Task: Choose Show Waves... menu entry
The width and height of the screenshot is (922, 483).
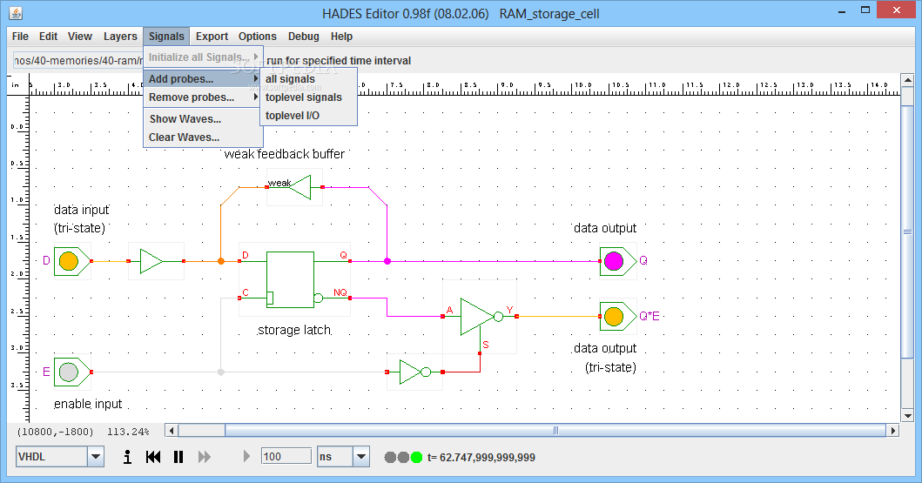Action: (x=203, y=118)
